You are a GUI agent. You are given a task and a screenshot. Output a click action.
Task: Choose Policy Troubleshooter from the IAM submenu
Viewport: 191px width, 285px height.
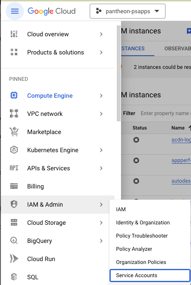point(142,236)
